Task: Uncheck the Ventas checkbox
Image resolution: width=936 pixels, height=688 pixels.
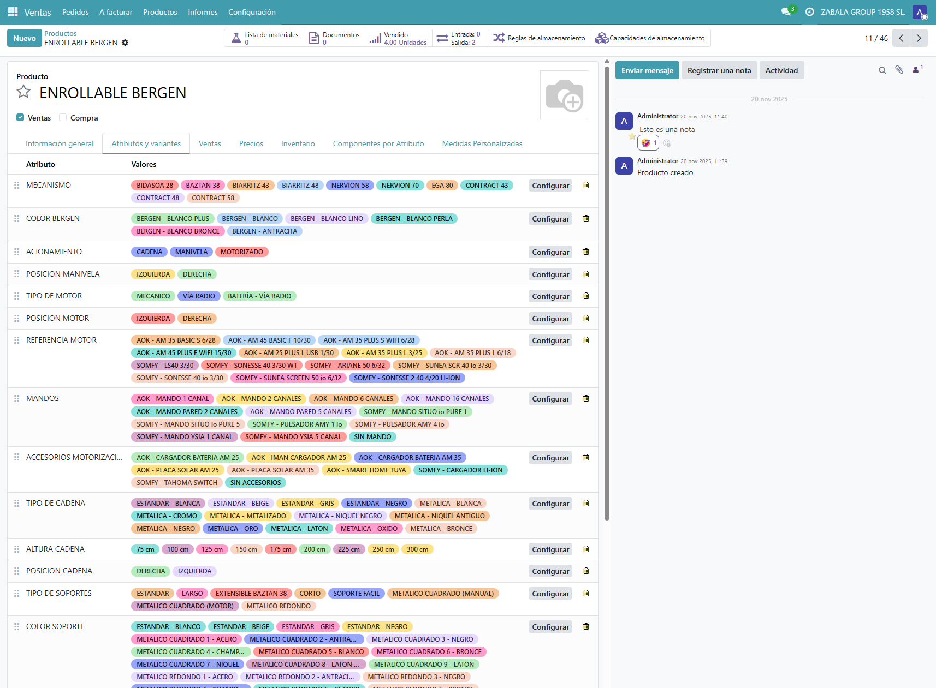Action: (x=20, y=117)
